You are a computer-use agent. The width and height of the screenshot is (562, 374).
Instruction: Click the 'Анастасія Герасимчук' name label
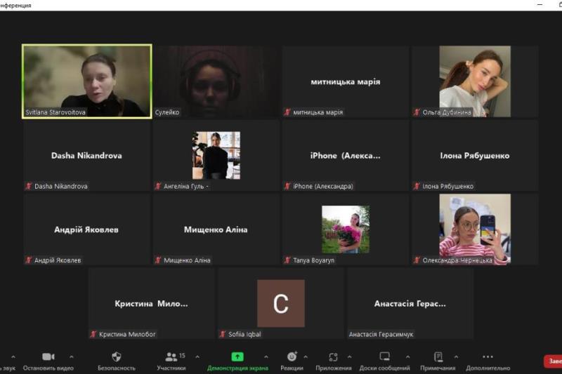(381, 334)
